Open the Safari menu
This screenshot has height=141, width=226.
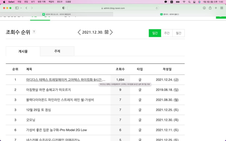11,2
